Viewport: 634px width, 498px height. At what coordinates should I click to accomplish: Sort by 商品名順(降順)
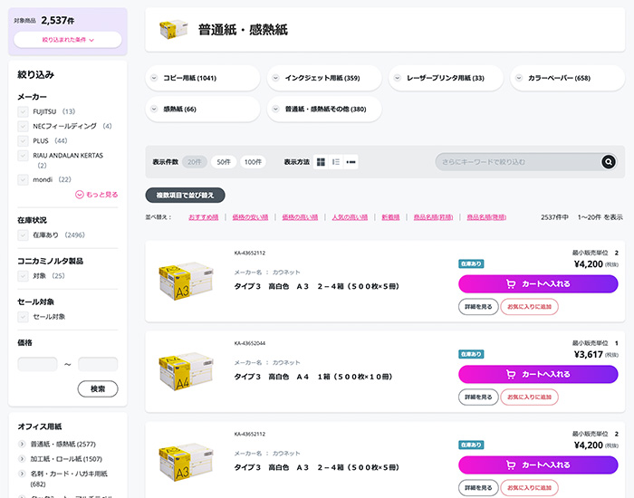click(x=486, y=217)
